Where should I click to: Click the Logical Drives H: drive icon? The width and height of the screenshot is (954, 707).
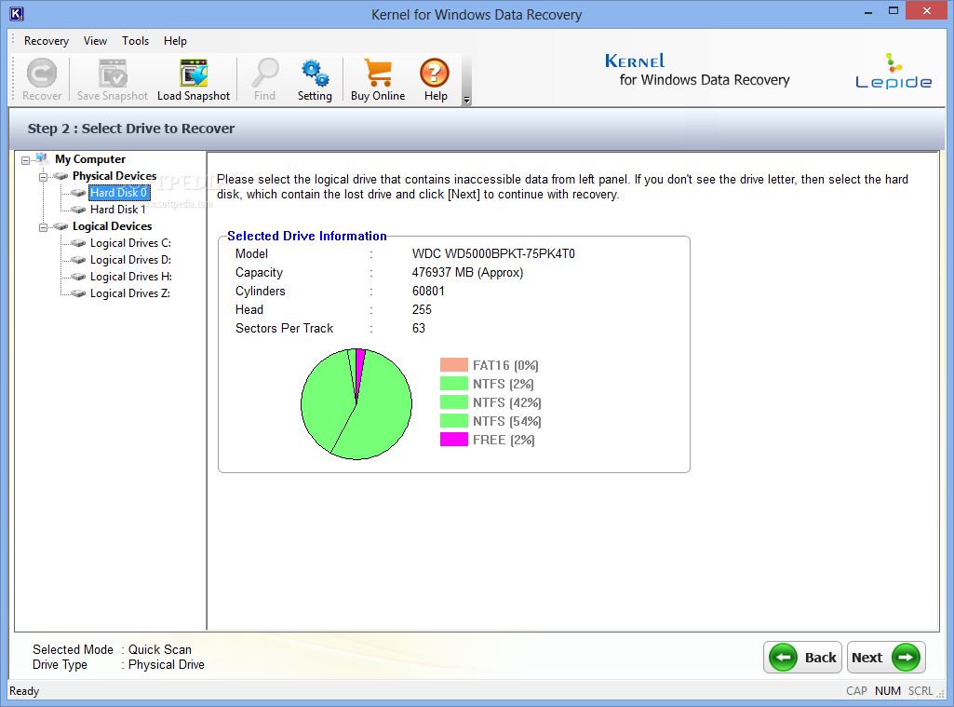(78, 277)
